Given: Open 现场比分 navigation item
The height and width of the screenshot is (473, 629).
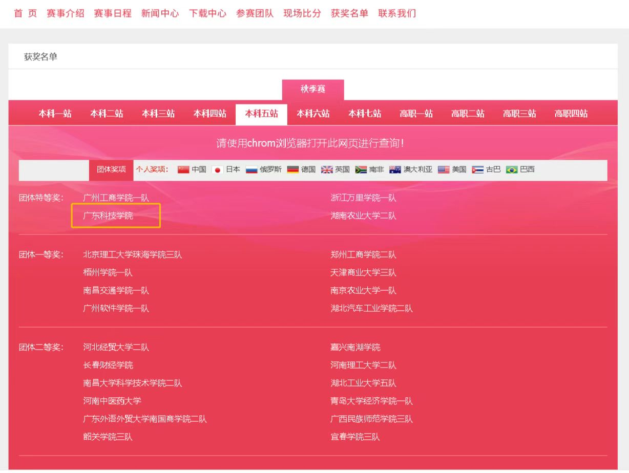Looking at the screenshot, I should (302, 13).
